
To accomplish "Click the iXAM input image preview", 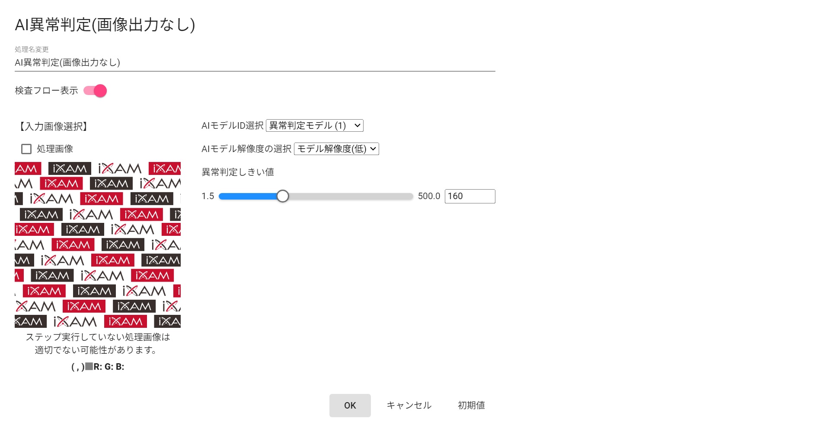I will click(98, 245).
